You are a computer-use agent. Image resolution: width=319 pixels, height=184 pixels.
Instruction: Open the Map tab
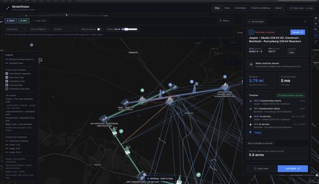(217, 8)
